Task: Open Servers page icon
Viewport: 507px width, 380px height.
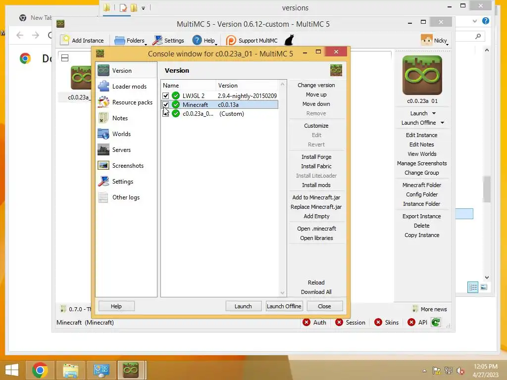Action: [103, 149]
